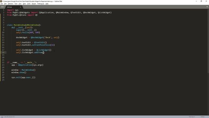Open the Project menu
This screenshot has width=209, height=118.
point(34,4)
